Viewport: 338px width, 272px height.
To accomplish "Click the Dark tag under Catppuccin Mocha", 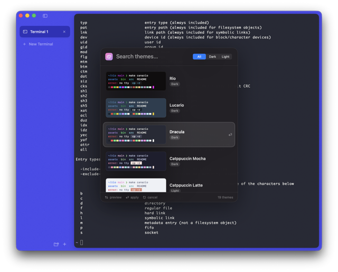I will tap(175, 164).
